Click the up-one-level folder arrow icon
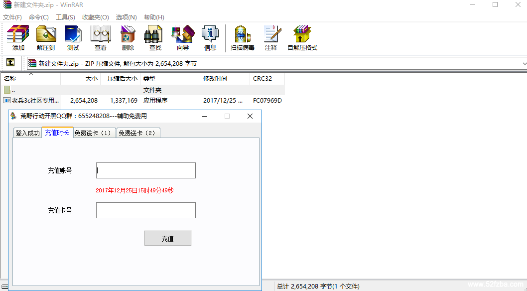 tap(11, 62)
